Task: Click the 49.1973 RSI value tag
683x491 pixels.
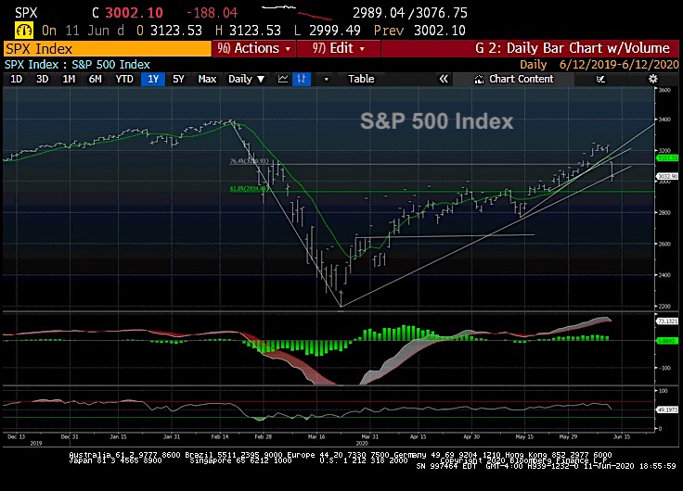Action: [x=667, y=409]
